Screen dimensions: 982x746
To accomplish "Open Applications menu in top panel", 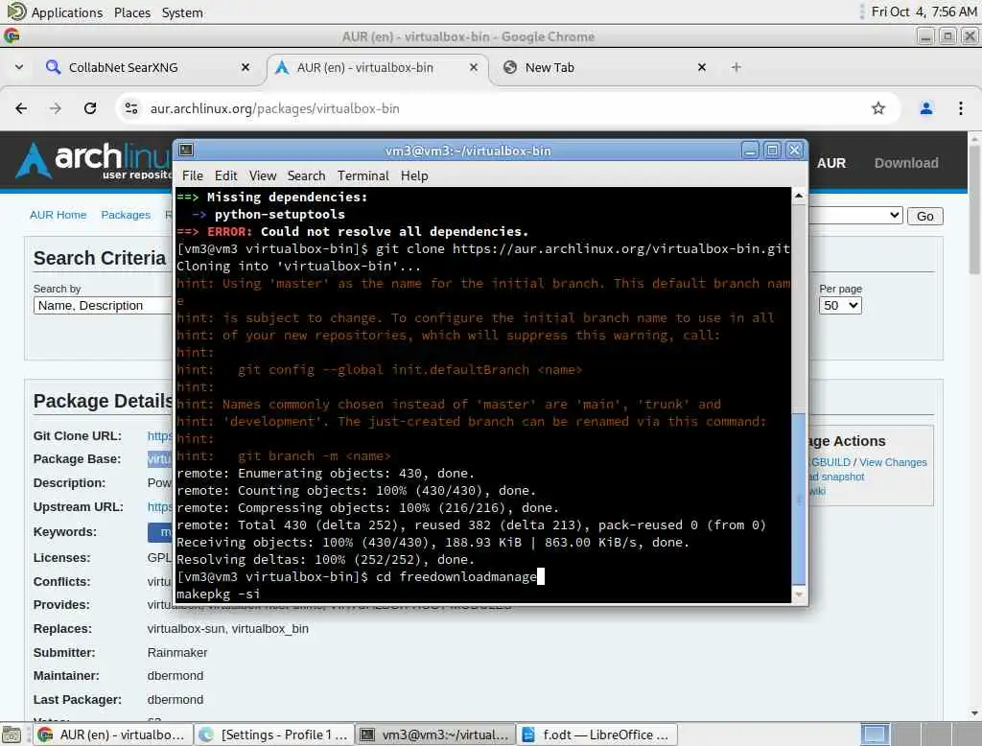I will (66, 12).
